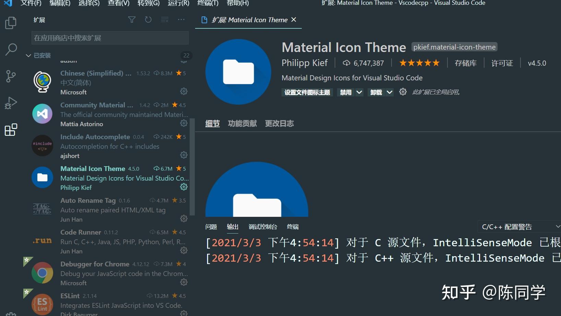Open the Run and Debug view
This screenshot has height=316, width=561.
(11, 103)
